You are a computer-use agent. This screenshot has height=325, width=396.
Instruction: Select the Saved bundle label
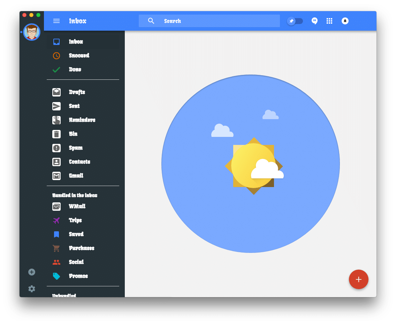(x=76, y=234)
